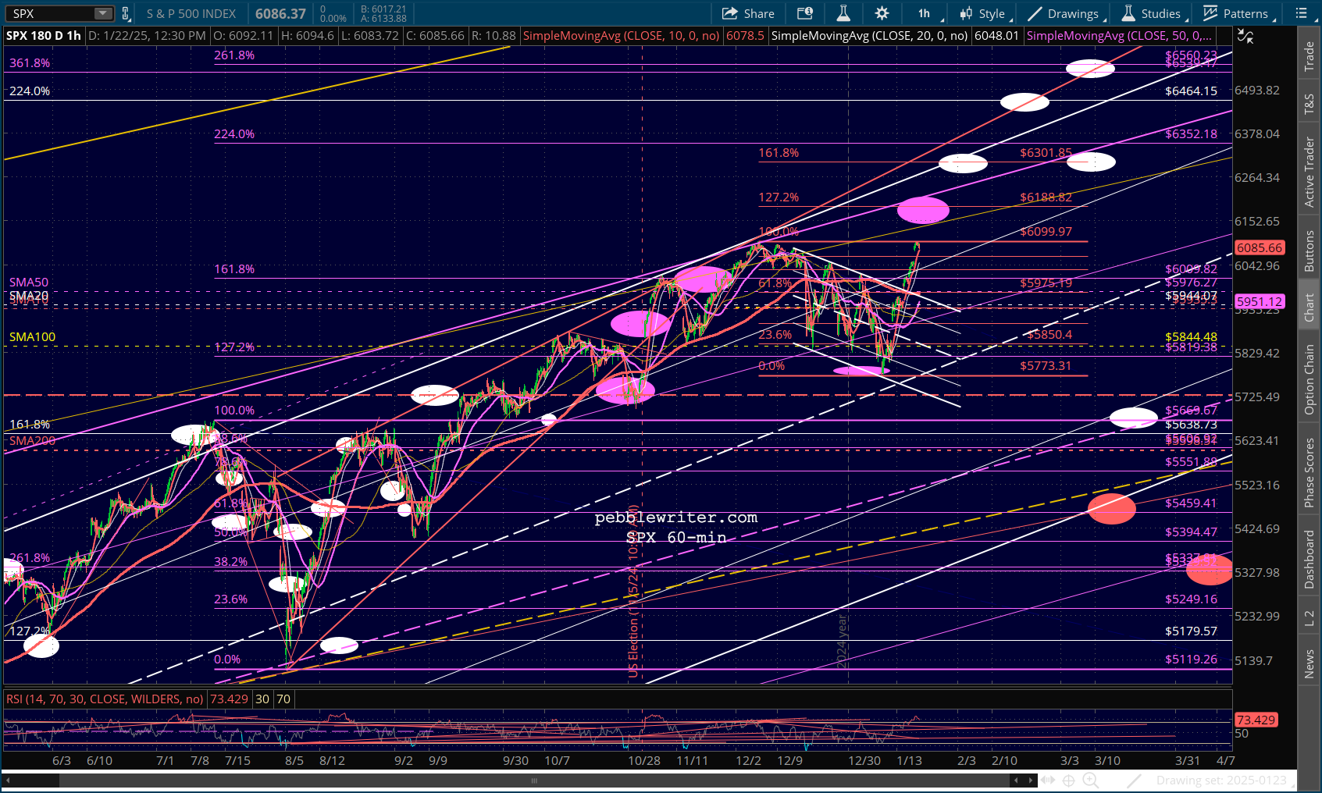The image size is (1322, 793).
Task: Click the active drawing tool line icon
Action: tap(1135, 780)
